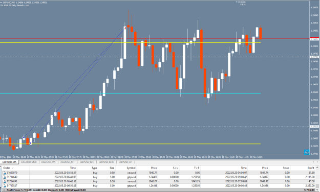Click the Profit/Loss summary text

tap(46, 190)
